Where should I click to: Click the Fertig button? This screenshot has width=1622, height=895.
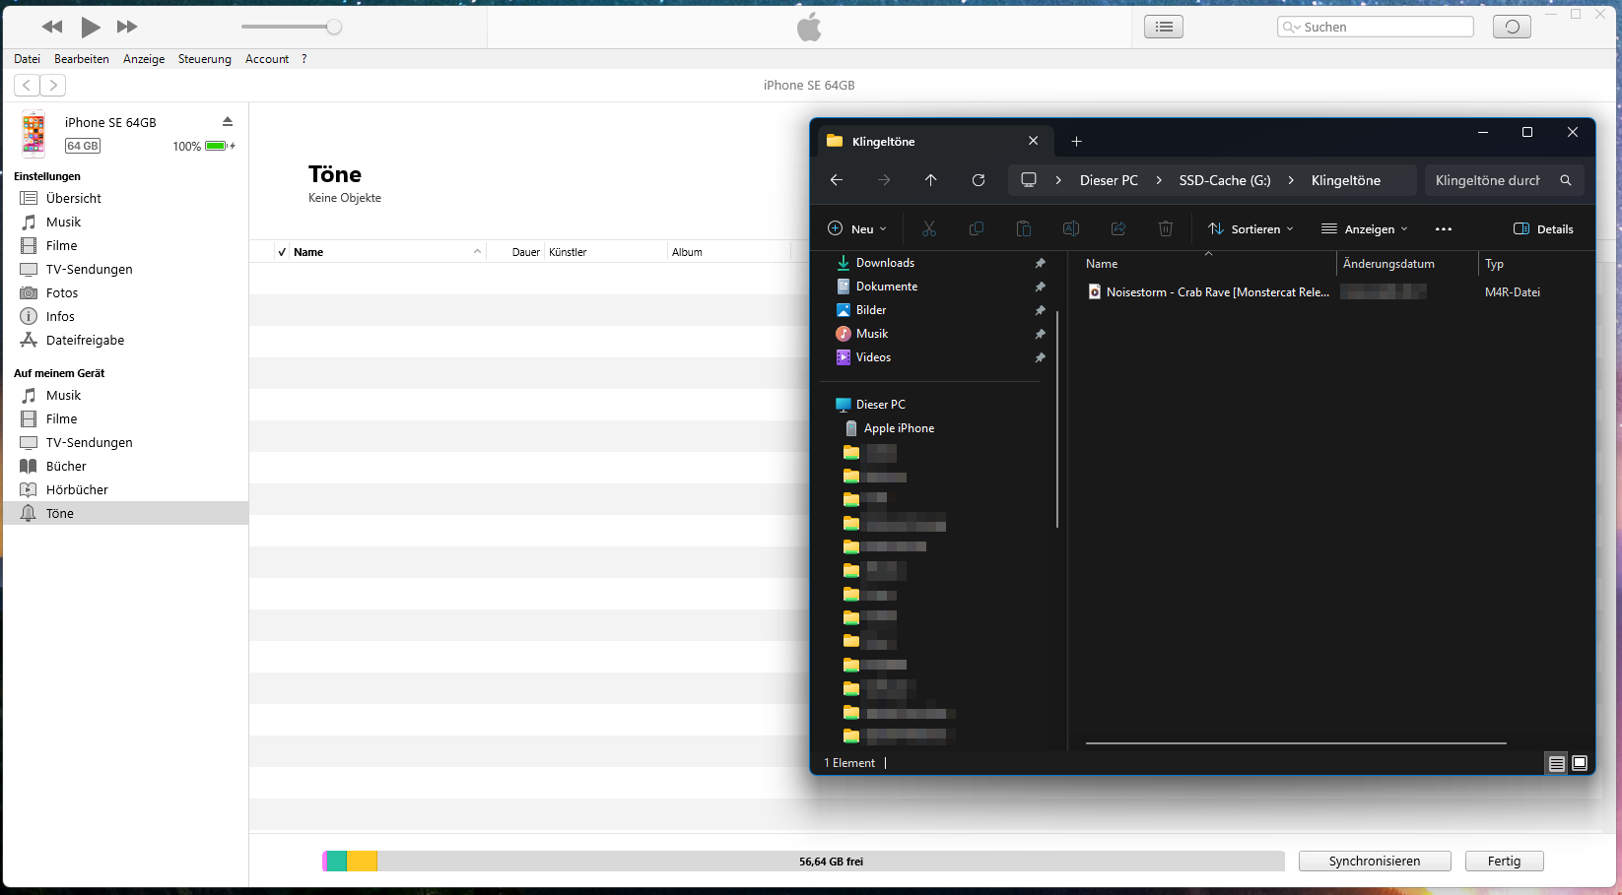(x=1503, y=862)
